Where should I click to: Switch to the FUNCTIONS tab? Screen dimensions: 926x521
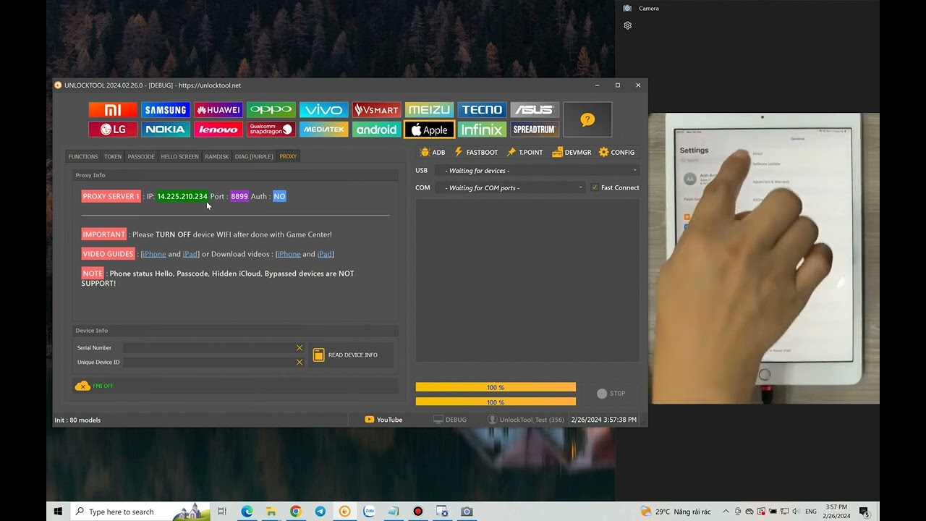coord(83,156)
